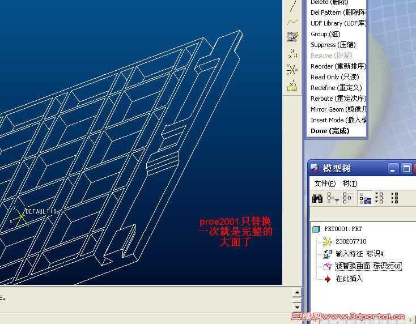Click the binoculars search icon in model tree

317,198
